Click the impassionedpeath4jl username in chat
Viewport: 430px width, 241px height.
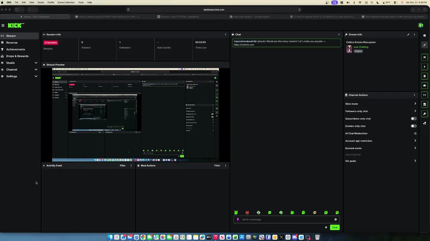click(245, 42)
